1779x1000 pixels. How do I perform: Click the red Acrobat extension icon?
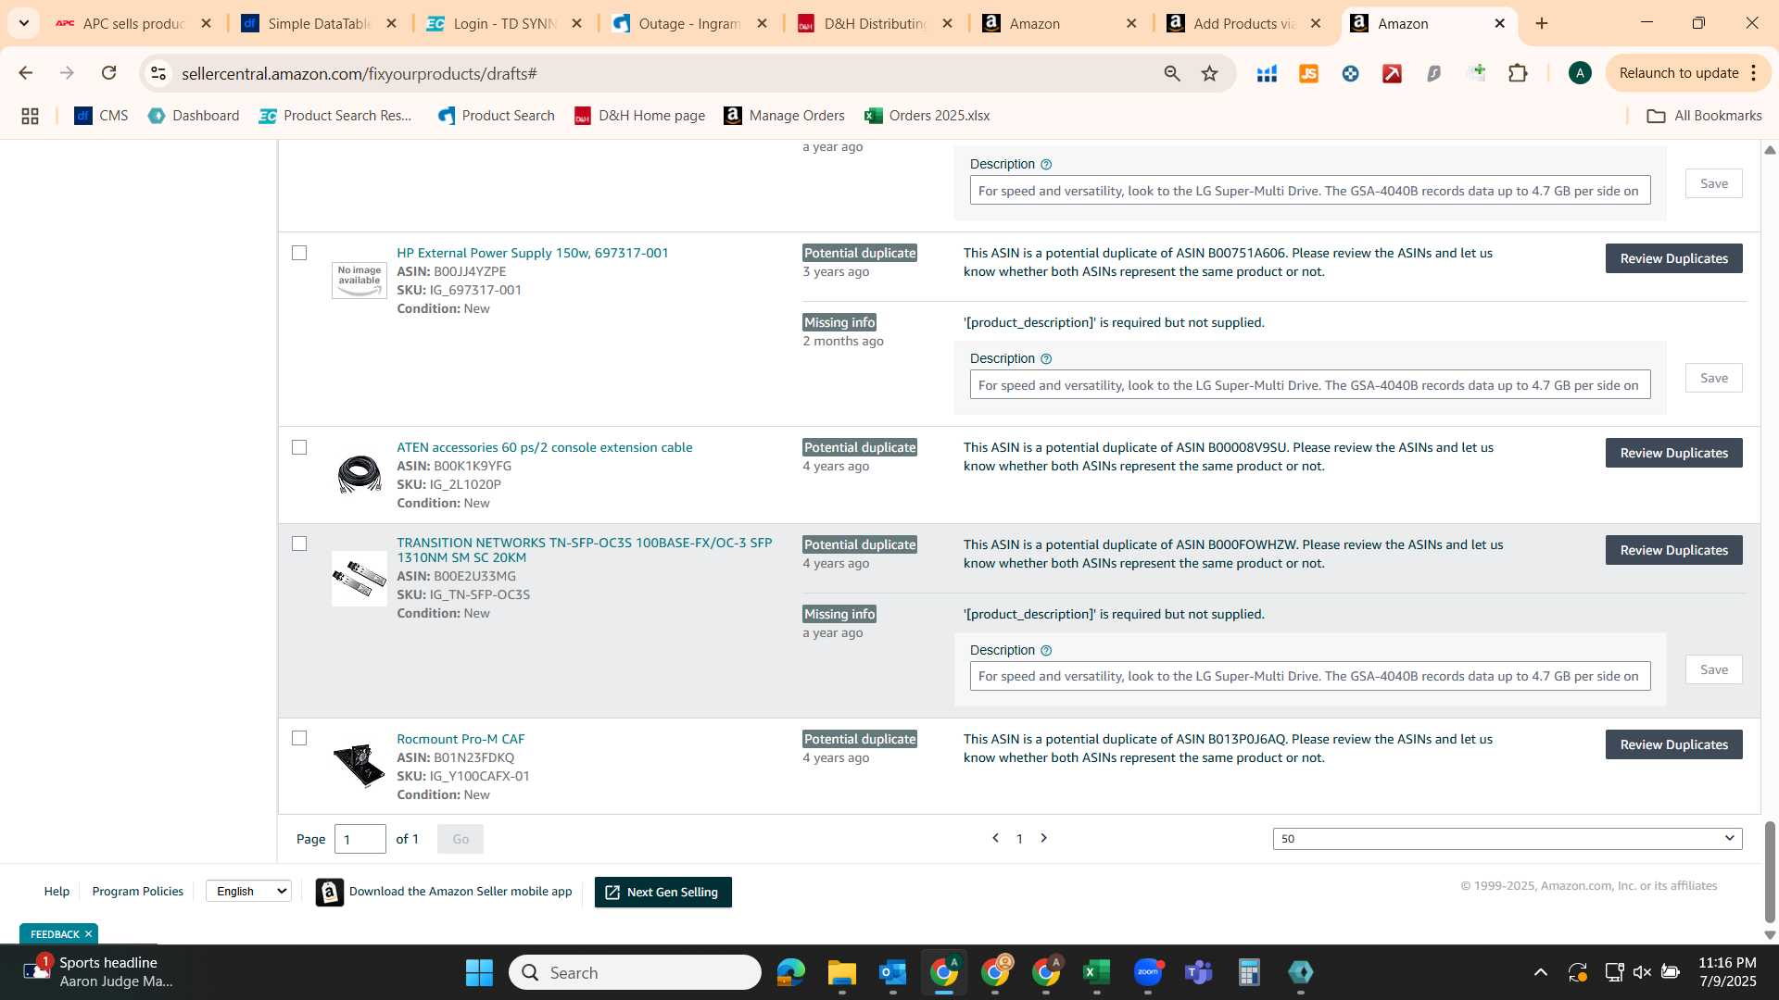(1392, 73)
